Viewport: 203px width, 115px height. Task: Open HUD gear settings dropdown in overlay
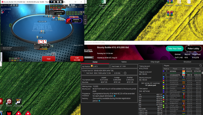tap(61, 2)
